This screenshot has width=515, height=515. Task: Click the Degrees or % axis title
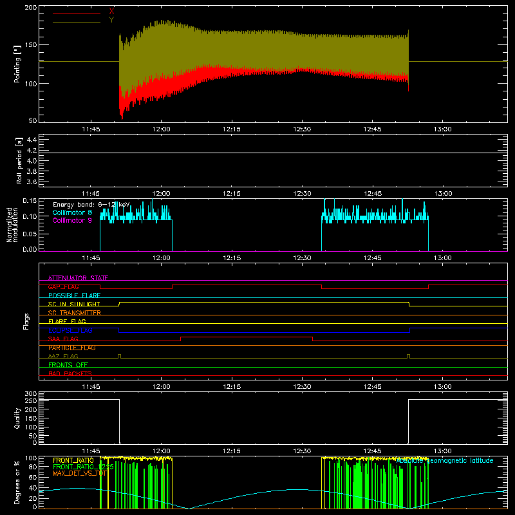pos(17,482)
